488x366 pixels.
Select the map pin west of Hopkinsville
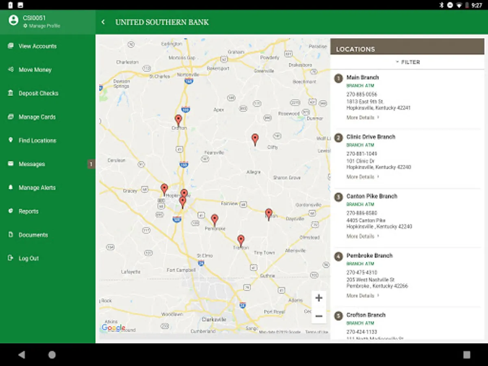pyautogui.click(x=164, y=190)
